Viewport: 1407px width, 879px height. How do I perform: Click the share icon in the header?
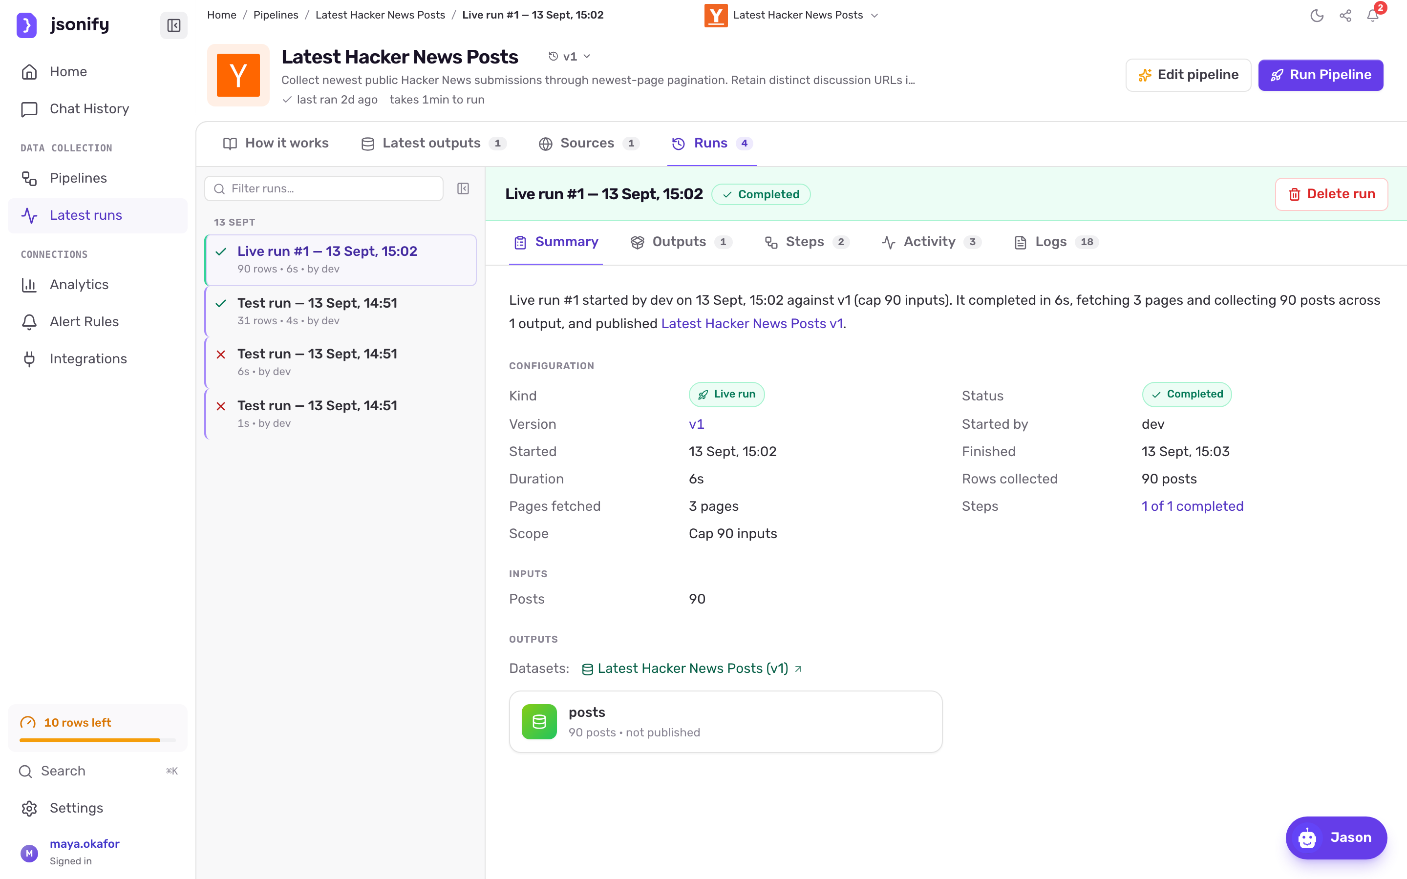click(1345, 16)
